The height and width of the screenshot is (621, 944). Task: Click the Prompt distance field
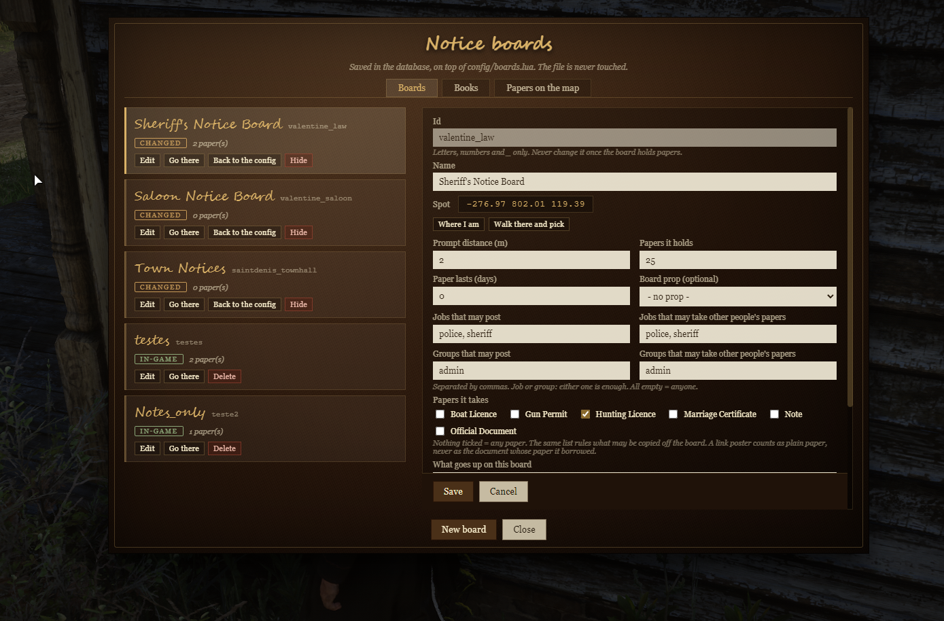531,260
